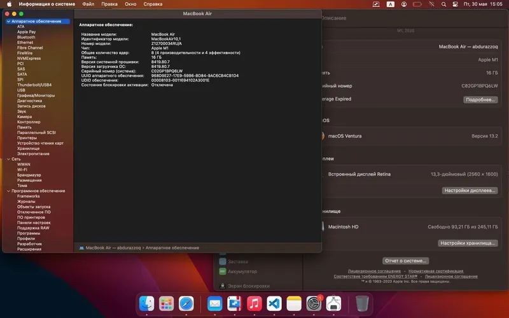The image size is (509, 318).
Task: Open the Соответствие требованиям ENERGY STAR link
Action: point(375,277)
